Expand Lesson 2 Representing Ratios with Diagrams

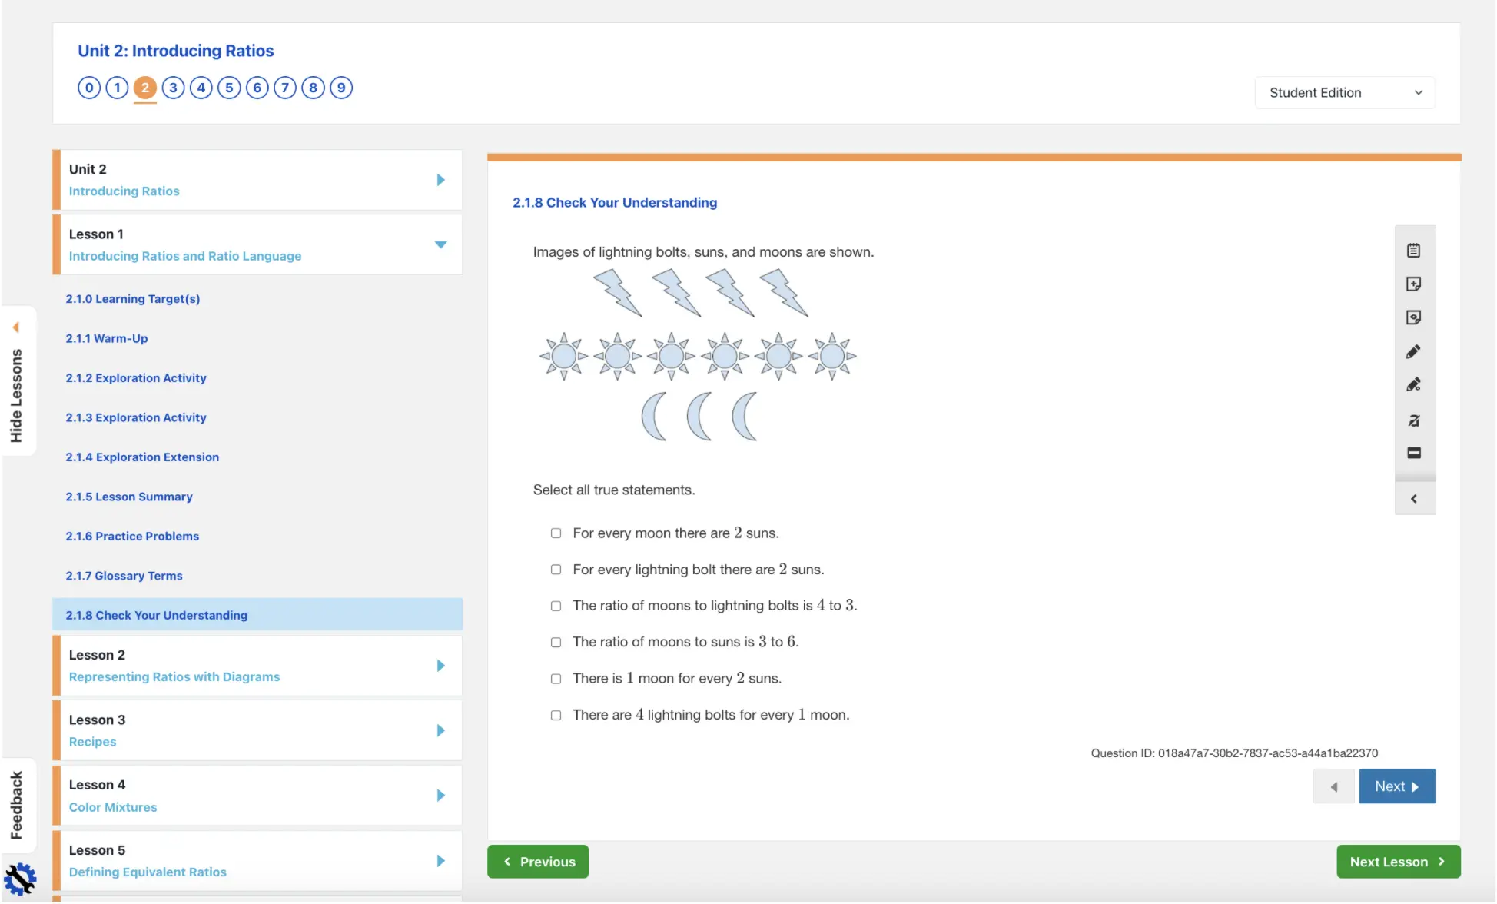click(x=440, y=666)
